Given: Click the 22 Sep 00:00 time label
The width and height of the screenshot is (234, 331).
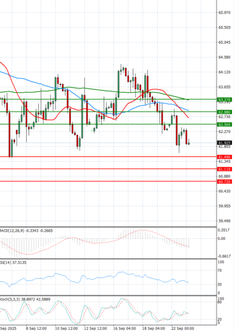Looking at the screenshot, I should pyautogui.click(x=183, y=329).
